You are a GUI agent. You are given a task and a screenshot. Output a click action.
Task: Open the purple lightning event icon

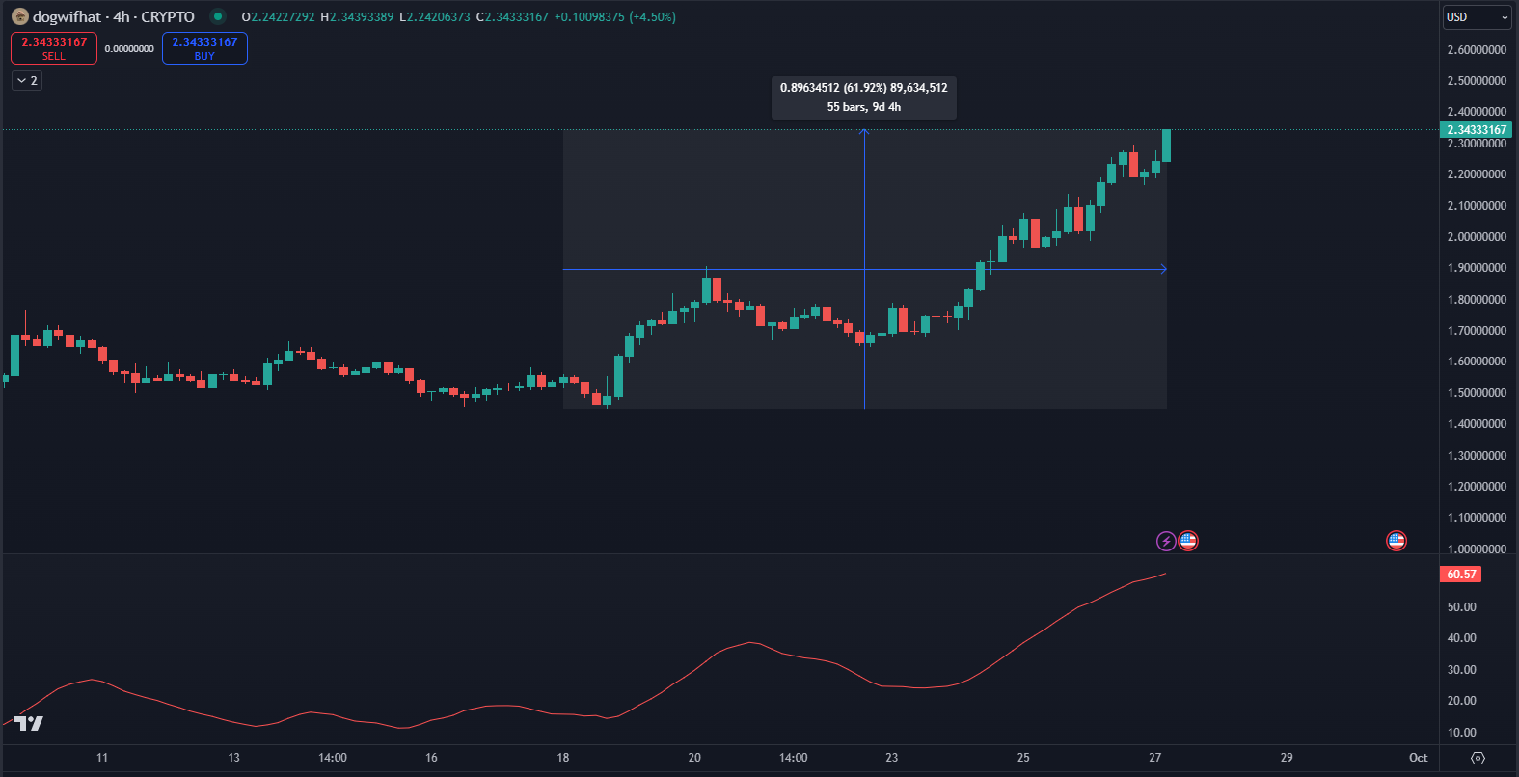point(1166,541)
